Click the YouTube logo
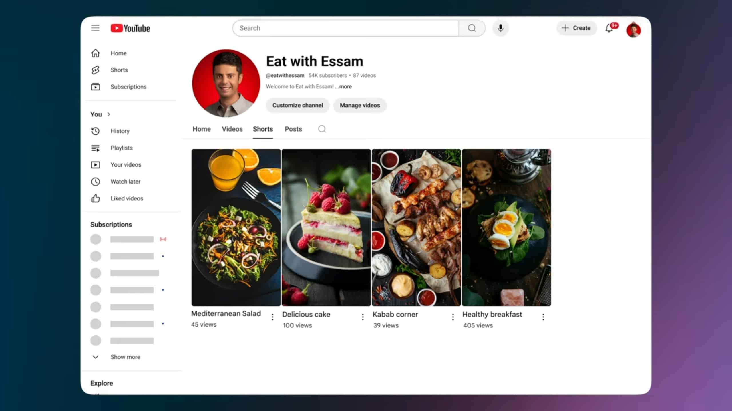Screen dimensions: 732x411 click(x=130, y=28)
